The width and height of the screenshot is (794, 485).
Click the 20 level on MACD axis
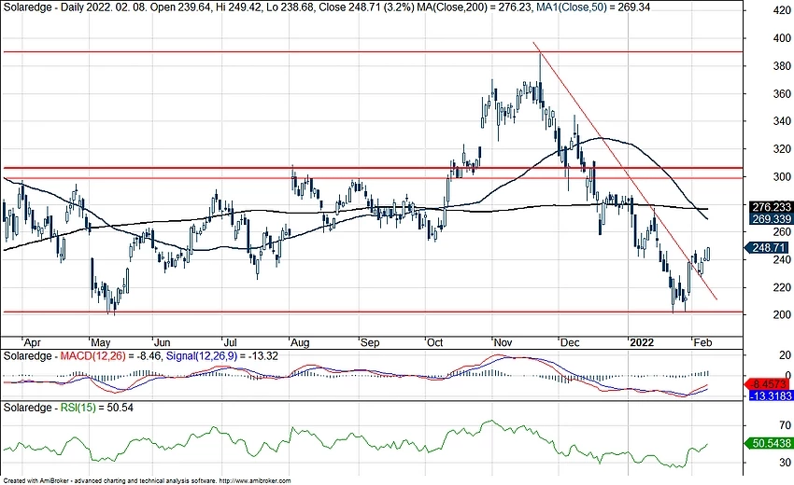tap(786, 355)
